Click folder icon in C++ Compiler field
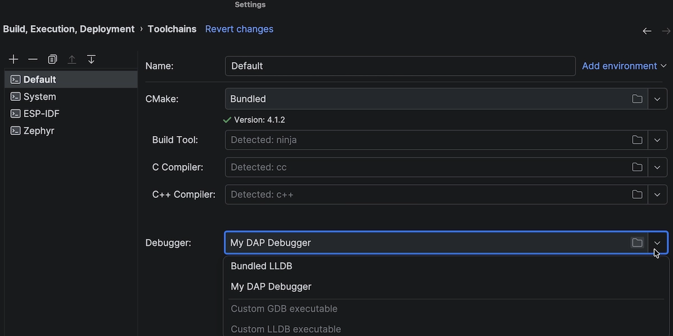Viewport: 673px width, 336px height. click(x=637, y=195)
